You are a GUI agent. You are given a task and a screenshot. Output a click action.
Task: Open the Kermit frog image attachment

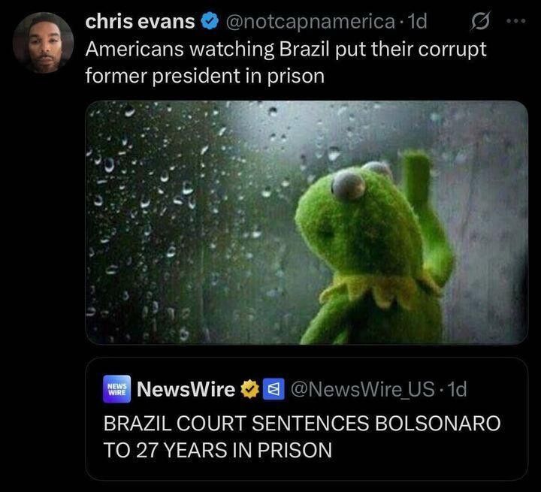307,222
